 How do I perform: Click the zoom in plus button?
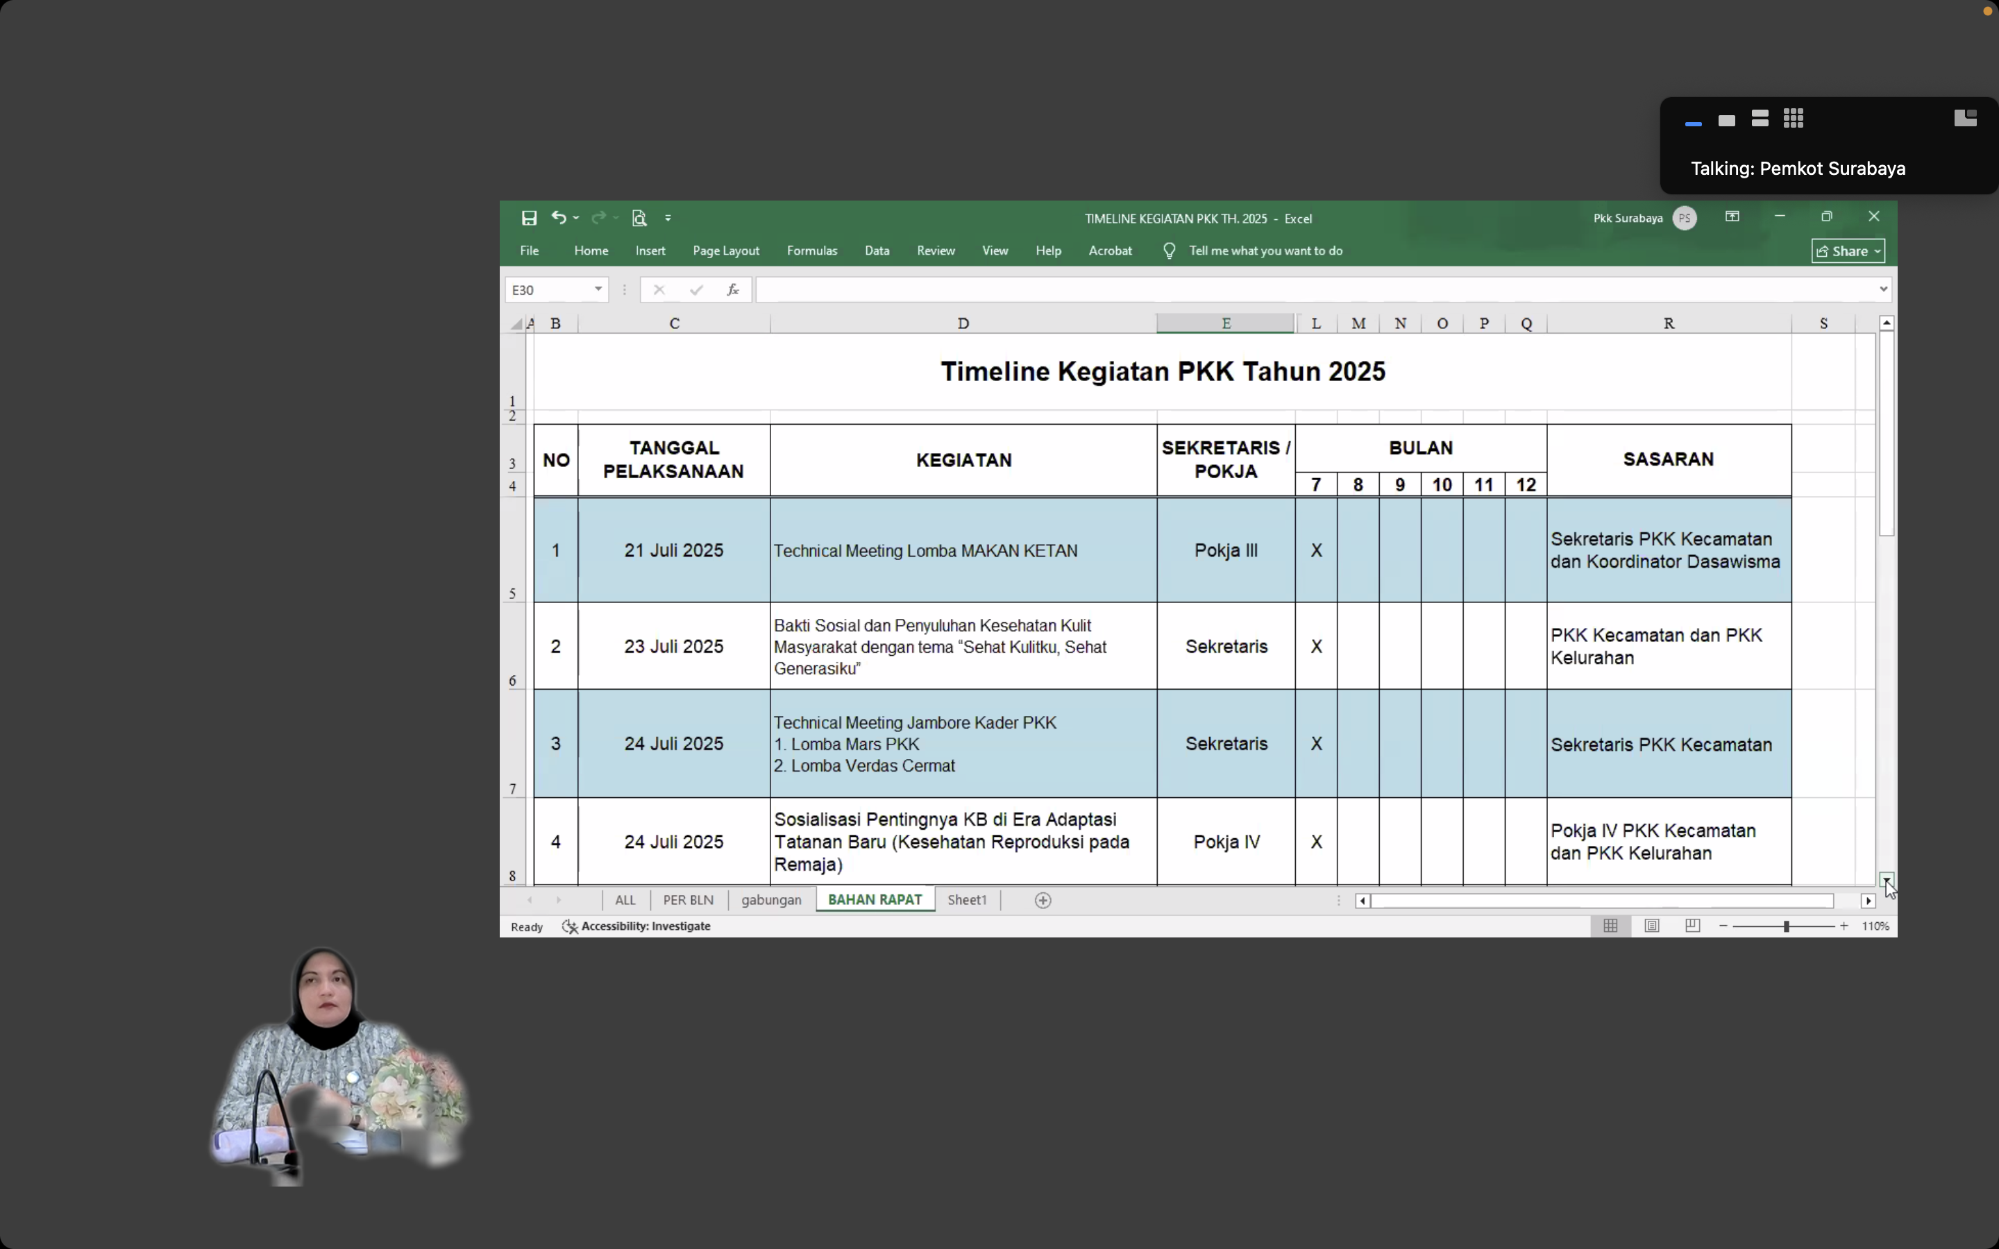tap(1844, 926)
